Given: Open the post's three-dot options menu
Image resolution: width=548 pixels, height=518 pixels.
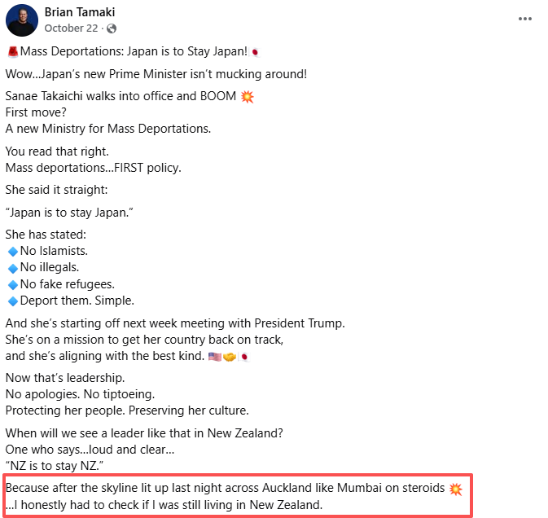Looking at the screenshot, I should pyautogui.click(x=527, y=20).
